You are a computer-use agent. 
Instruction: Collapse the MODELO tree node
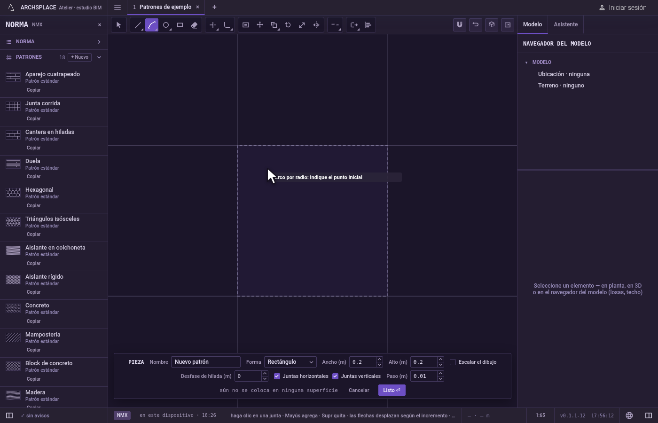coord(526,63)
